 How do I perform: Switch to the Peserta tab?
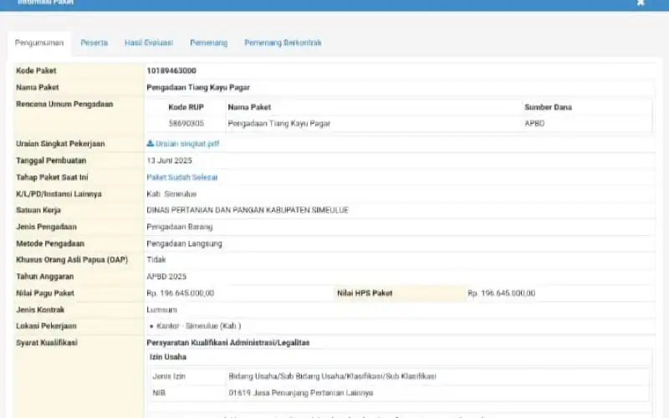[94, 43]
